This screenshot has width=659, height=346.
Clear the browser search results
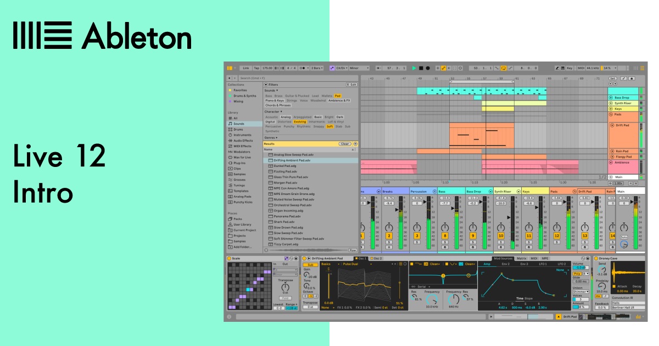(344, 144)
